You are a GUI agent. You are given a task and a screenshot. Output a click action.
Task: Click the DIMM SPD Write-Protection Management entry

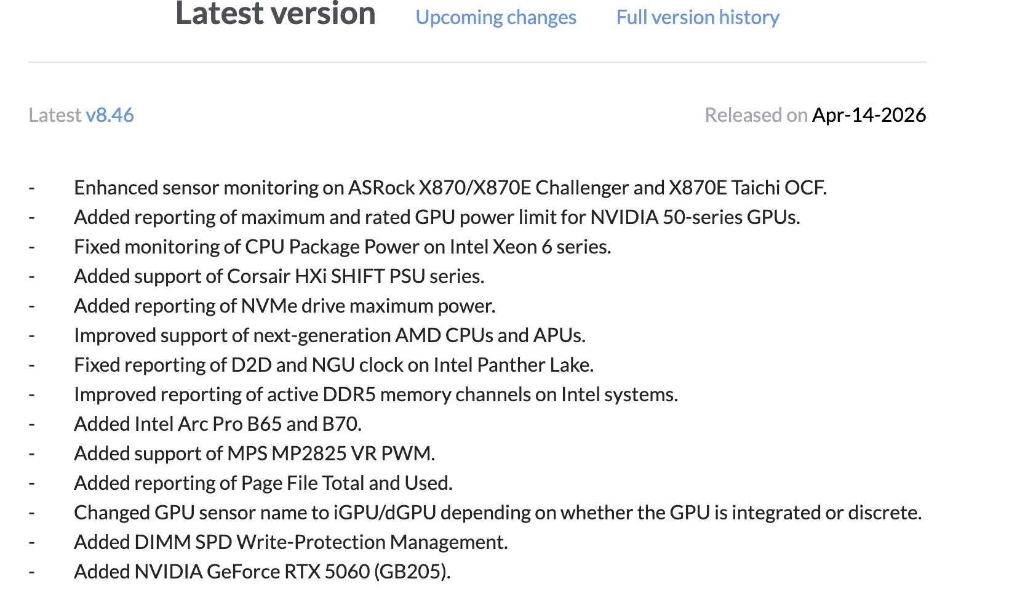click(290, 542)
